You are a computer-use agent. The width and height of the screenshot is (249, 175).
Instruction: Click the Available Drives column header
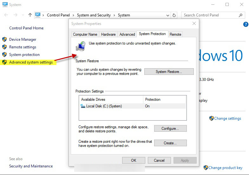[111, 100]
